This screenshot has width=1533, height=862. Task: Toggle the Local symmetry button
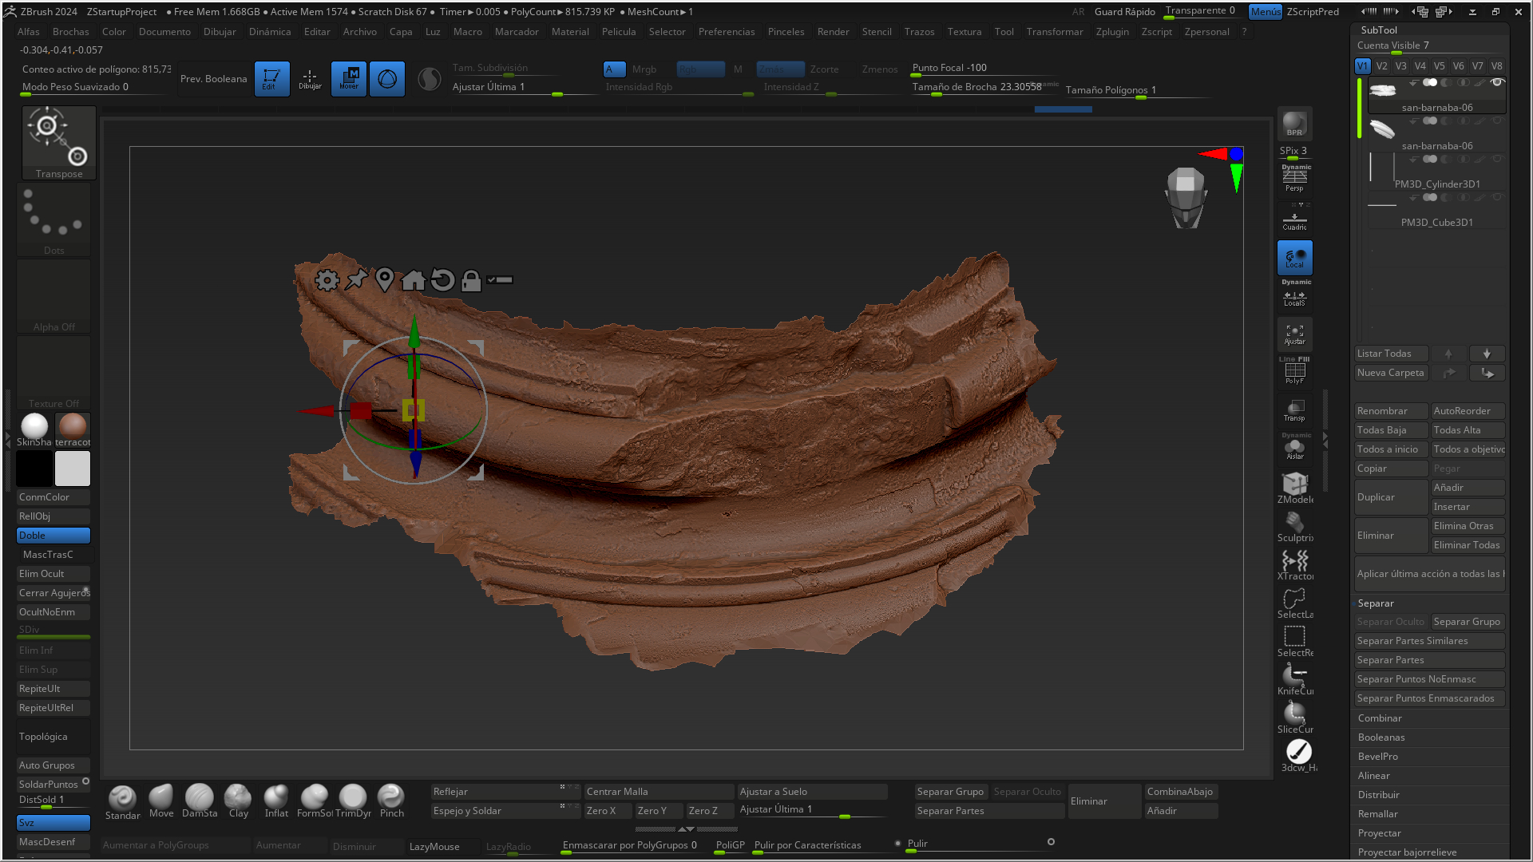pyautogui.click(x=1294, y=258)
